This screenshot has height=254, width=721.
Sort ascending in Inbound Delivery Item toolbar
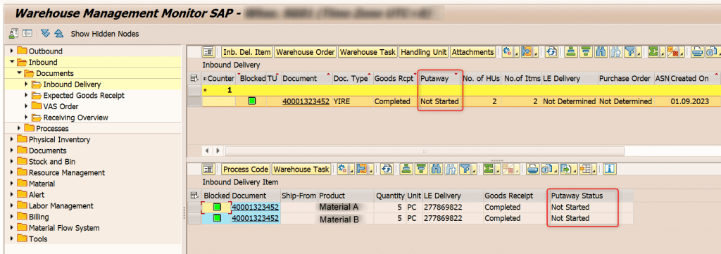[x=406, y=169]
